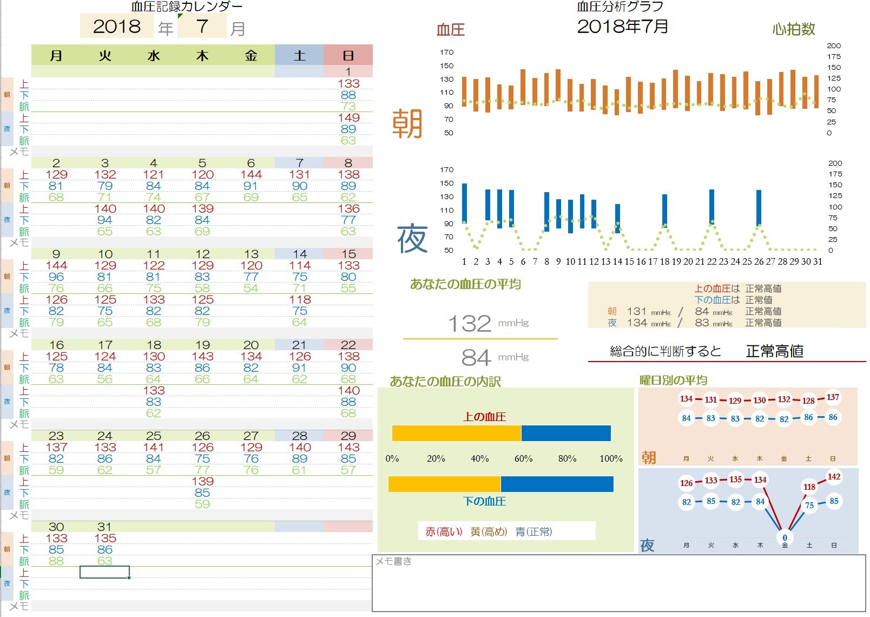
Task: Click yellow segment of 上の血圧 bar
Action: coord(457,434)
